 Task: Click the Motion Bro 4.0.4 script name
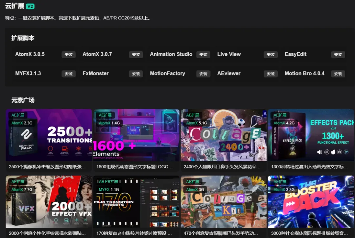click(x=304, y=74)
